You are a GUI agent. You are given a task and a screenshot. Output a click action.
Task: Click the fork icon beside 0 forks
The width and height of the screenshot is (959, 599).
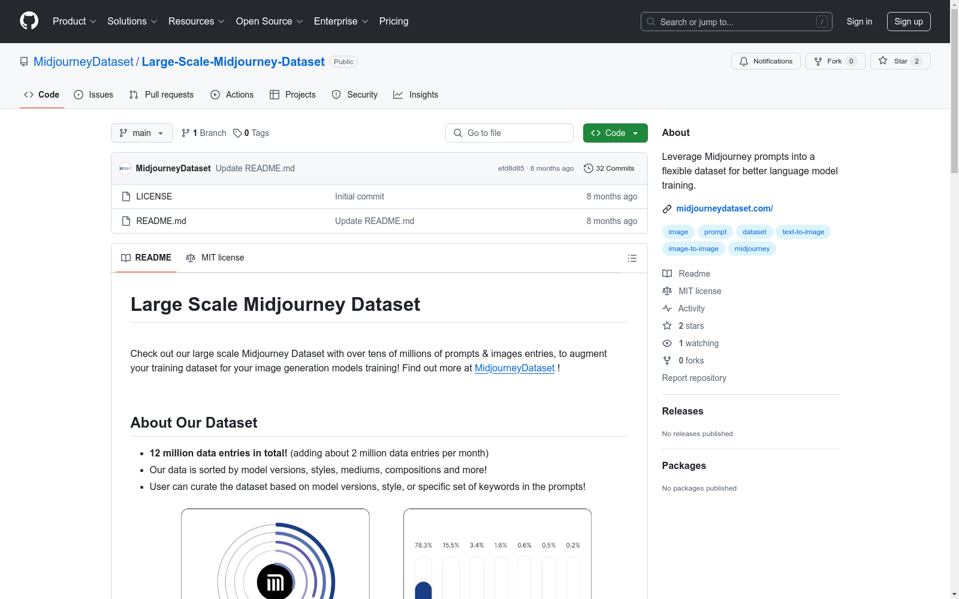(667, 361)
